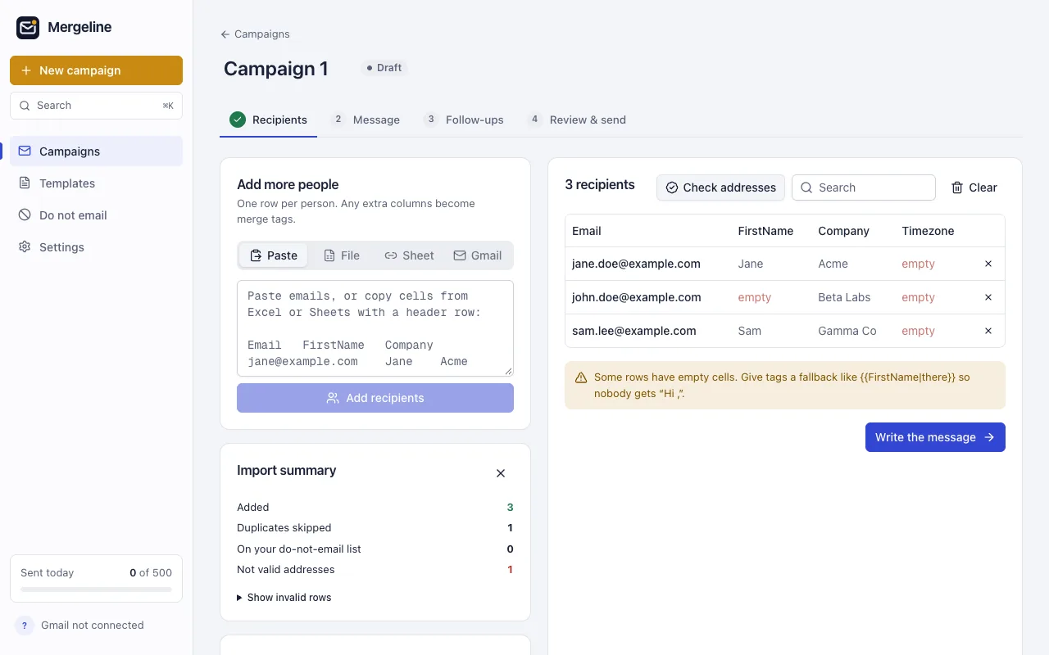The width and height of the screenshot is (1049, 655).
Task: Click the Add recipients button
Action: click(x=375, y=398)
